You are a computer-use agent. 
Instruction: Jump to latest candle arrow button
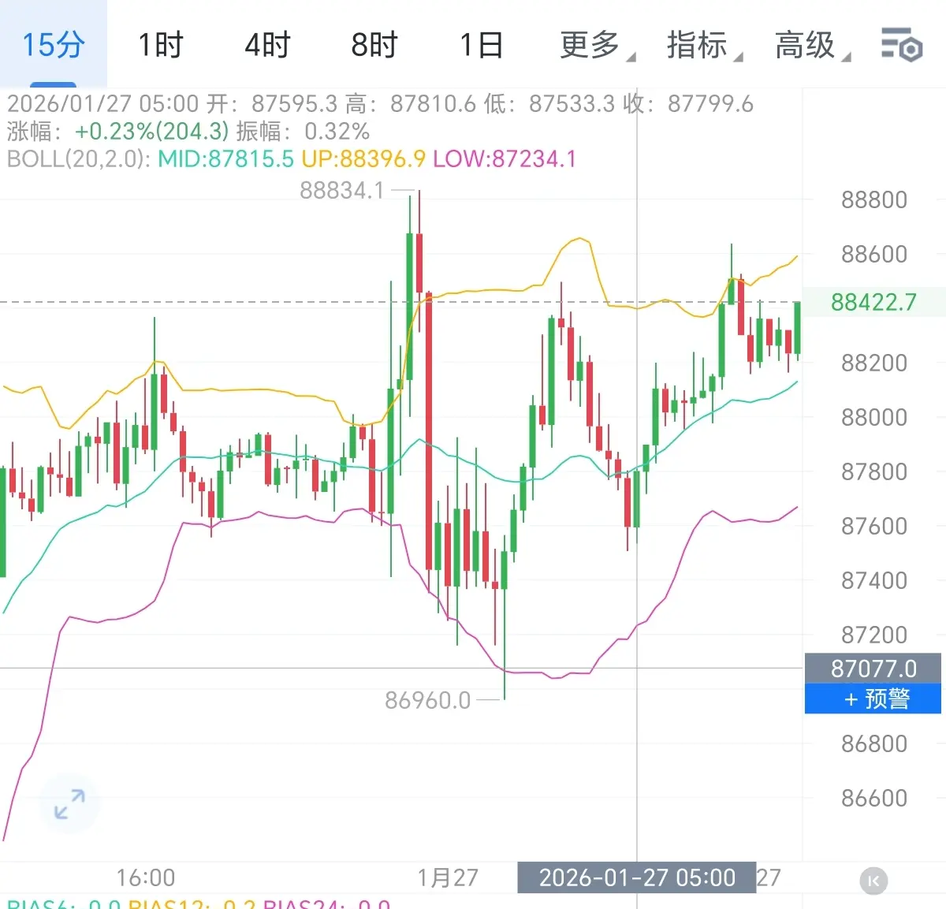tap(873, 881)
